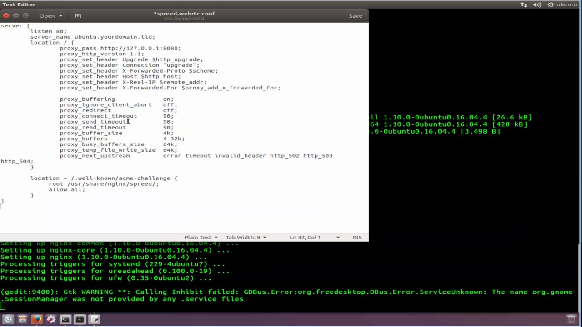Click the Gtk-WARNING message in terminal
582x327 pixels.
(286, 296)
